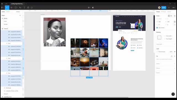Select the Hand tool
Viewport: 177px width, 100px height.
pos(28,7)
